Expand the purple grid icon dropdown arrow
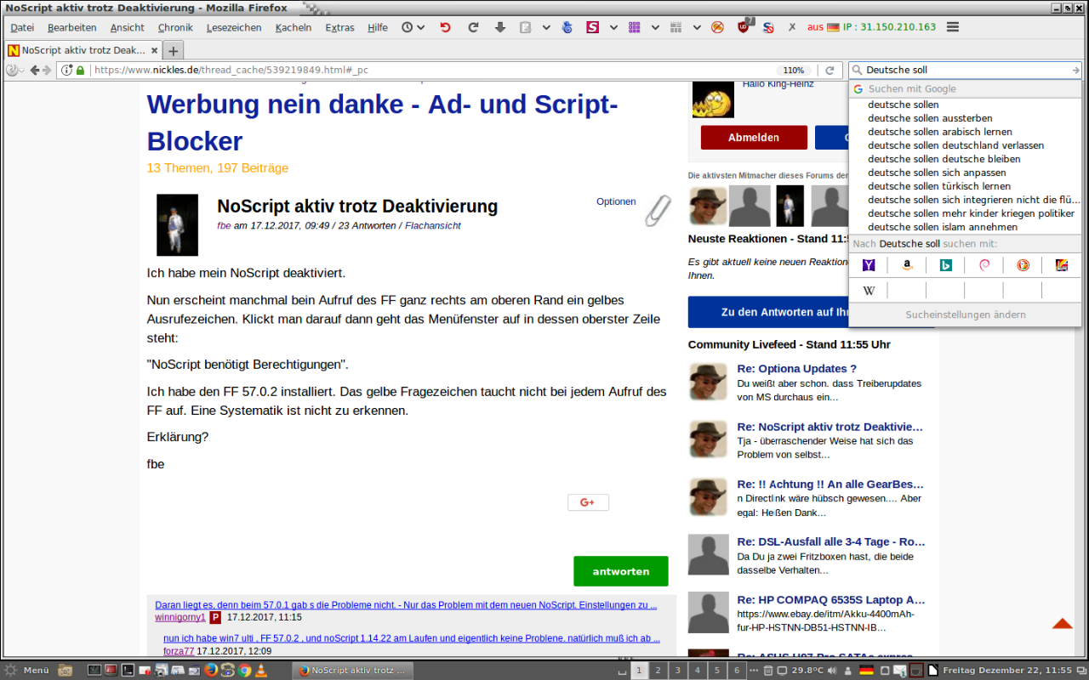 coord(655,27)
